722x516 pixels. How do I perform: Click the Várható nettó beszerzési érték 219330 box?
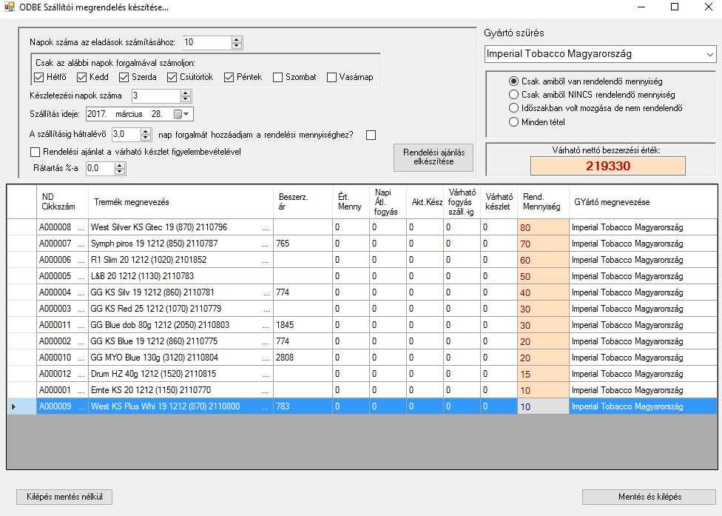coord(608,166)
